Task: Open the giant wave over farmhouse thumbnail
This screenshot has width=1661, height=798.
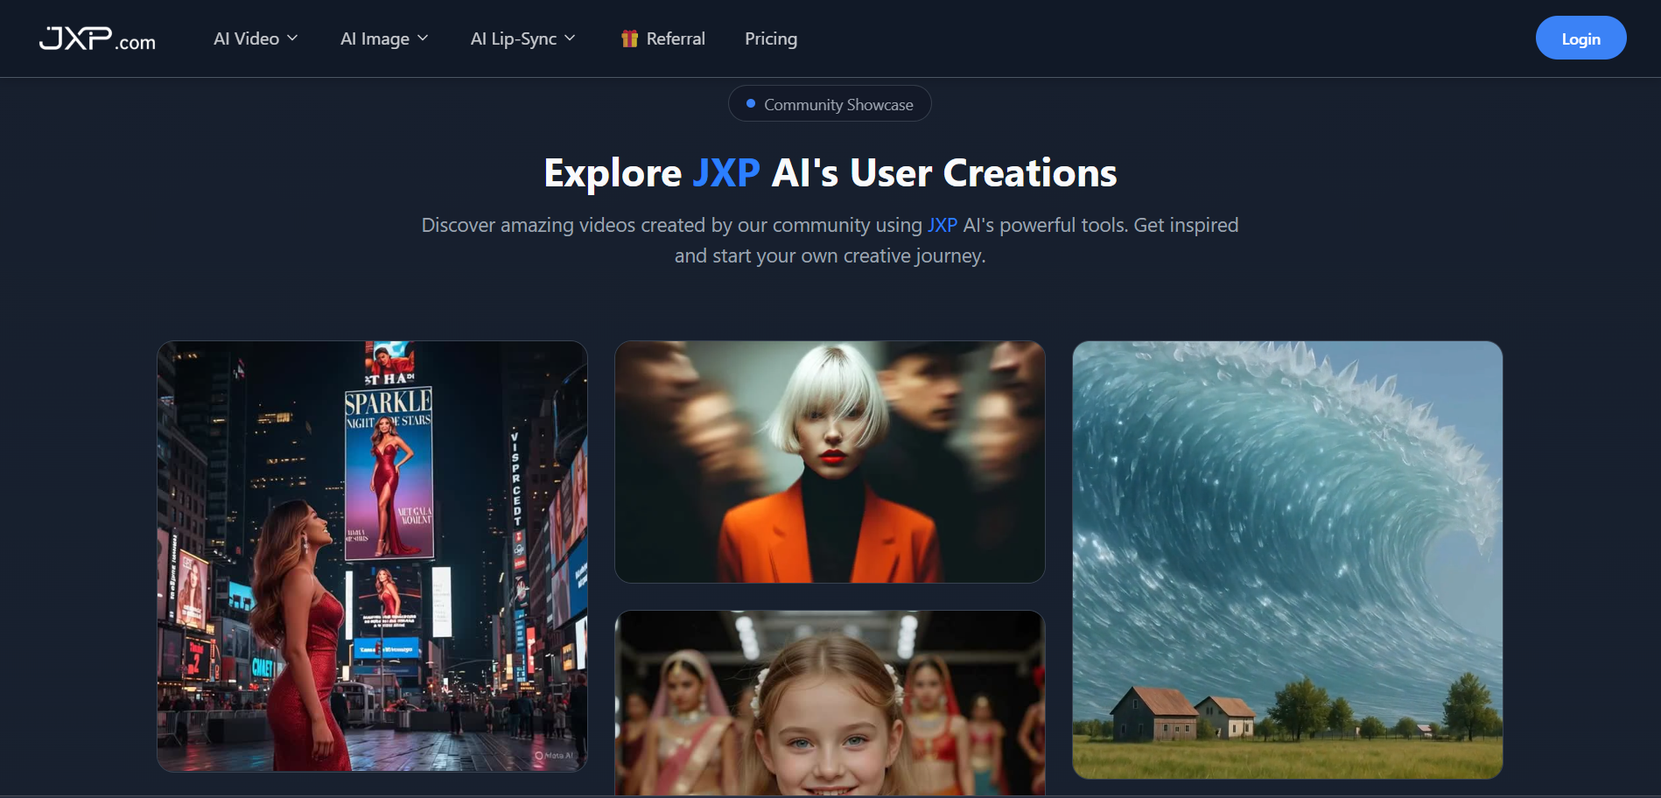Action: (x=1287, y=560)
